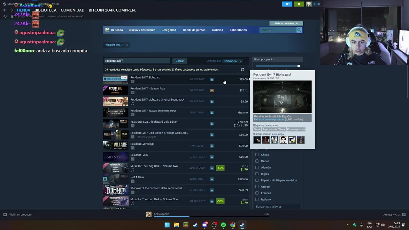Go back with the navigation arrow
The image size is (409, 230).
point(4,10)
